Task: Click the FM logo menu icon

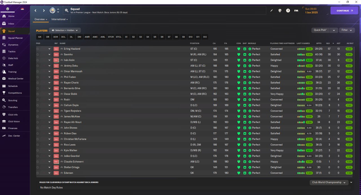Action: click(x=296, y=11)
